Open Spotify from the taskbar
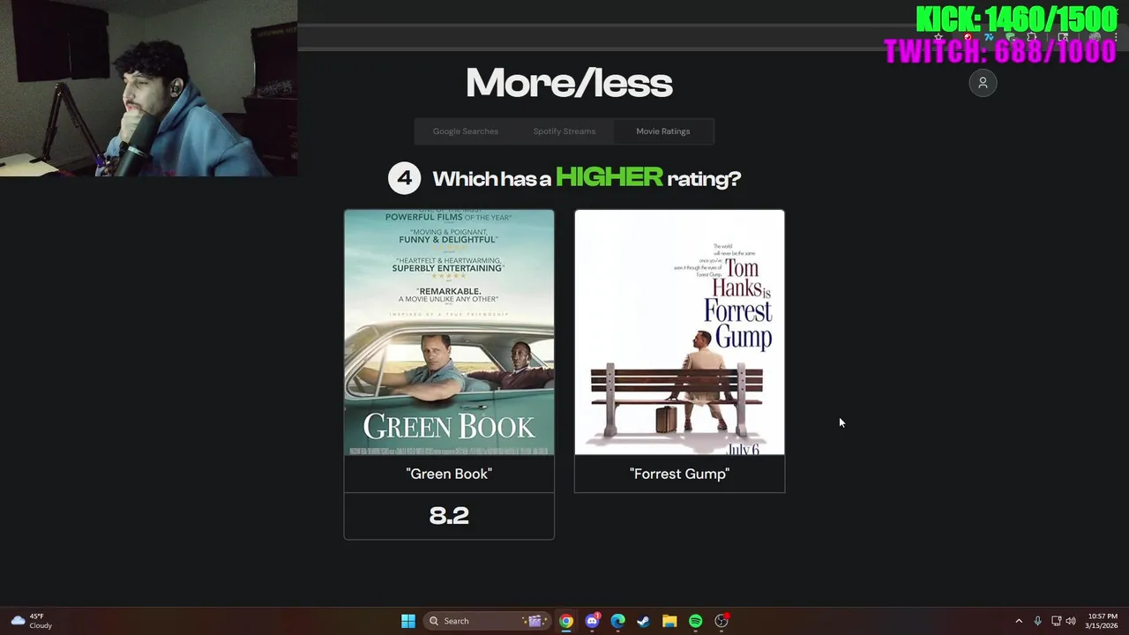The height and width of the screenshot is (635, 1129). point(695,621)
